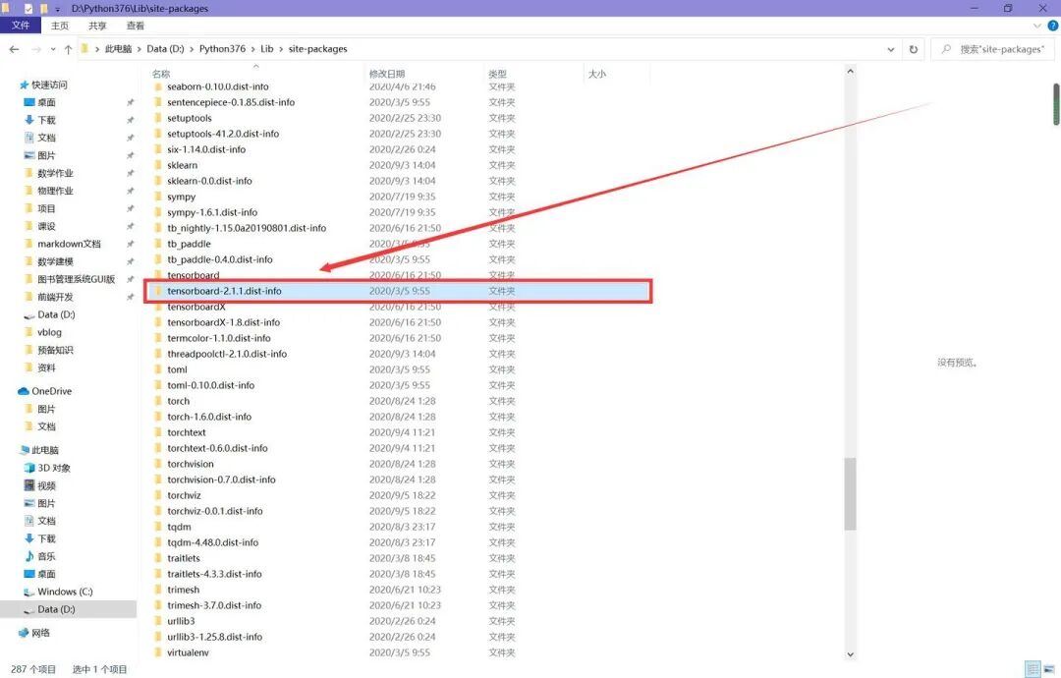Refresh the site-packages folder view
Viewport: 1061px width, 678px height.
(914, 49)
